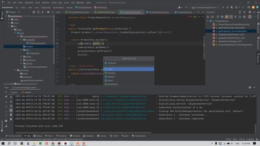Switch to ProductDto.java editor tab
This screenshot has height=146, width=260.
point(183,12)
